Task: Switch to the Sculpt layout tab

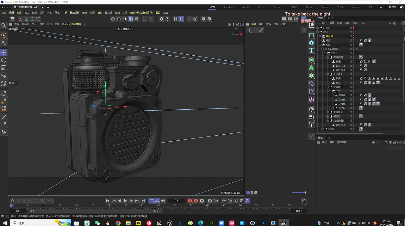Action: point(262,7)
